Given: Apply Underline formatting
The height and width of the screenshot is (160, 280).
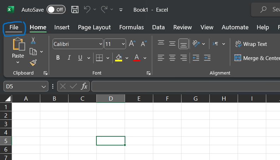Looking at the screenshot, I should pos(80,58).
